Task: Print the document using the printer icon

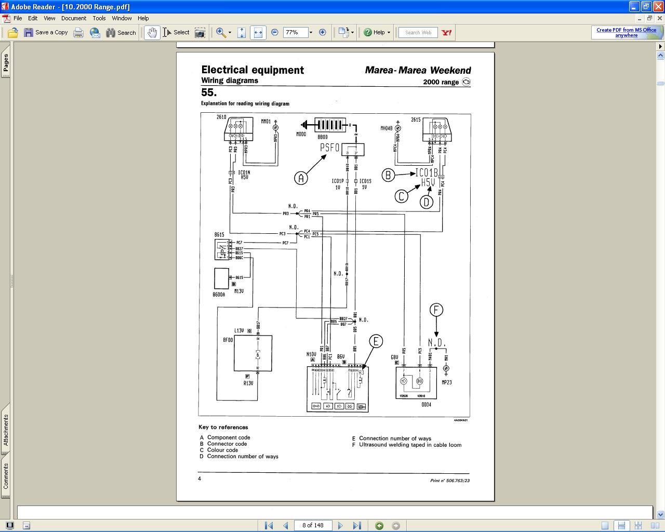Action: [x=78, y=32]
